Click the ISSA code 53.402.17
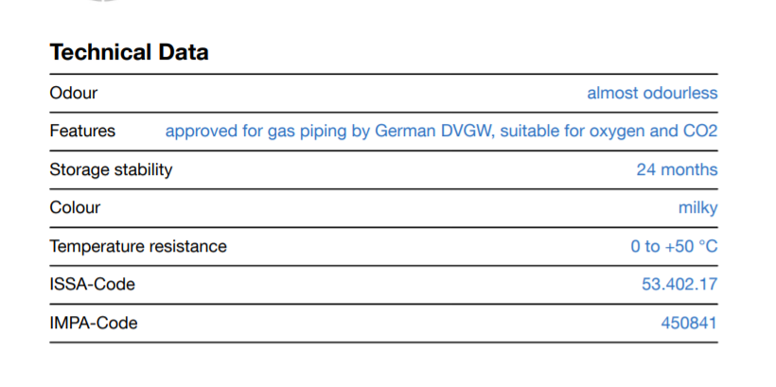 pyautogui.click(x=679, y=285)
